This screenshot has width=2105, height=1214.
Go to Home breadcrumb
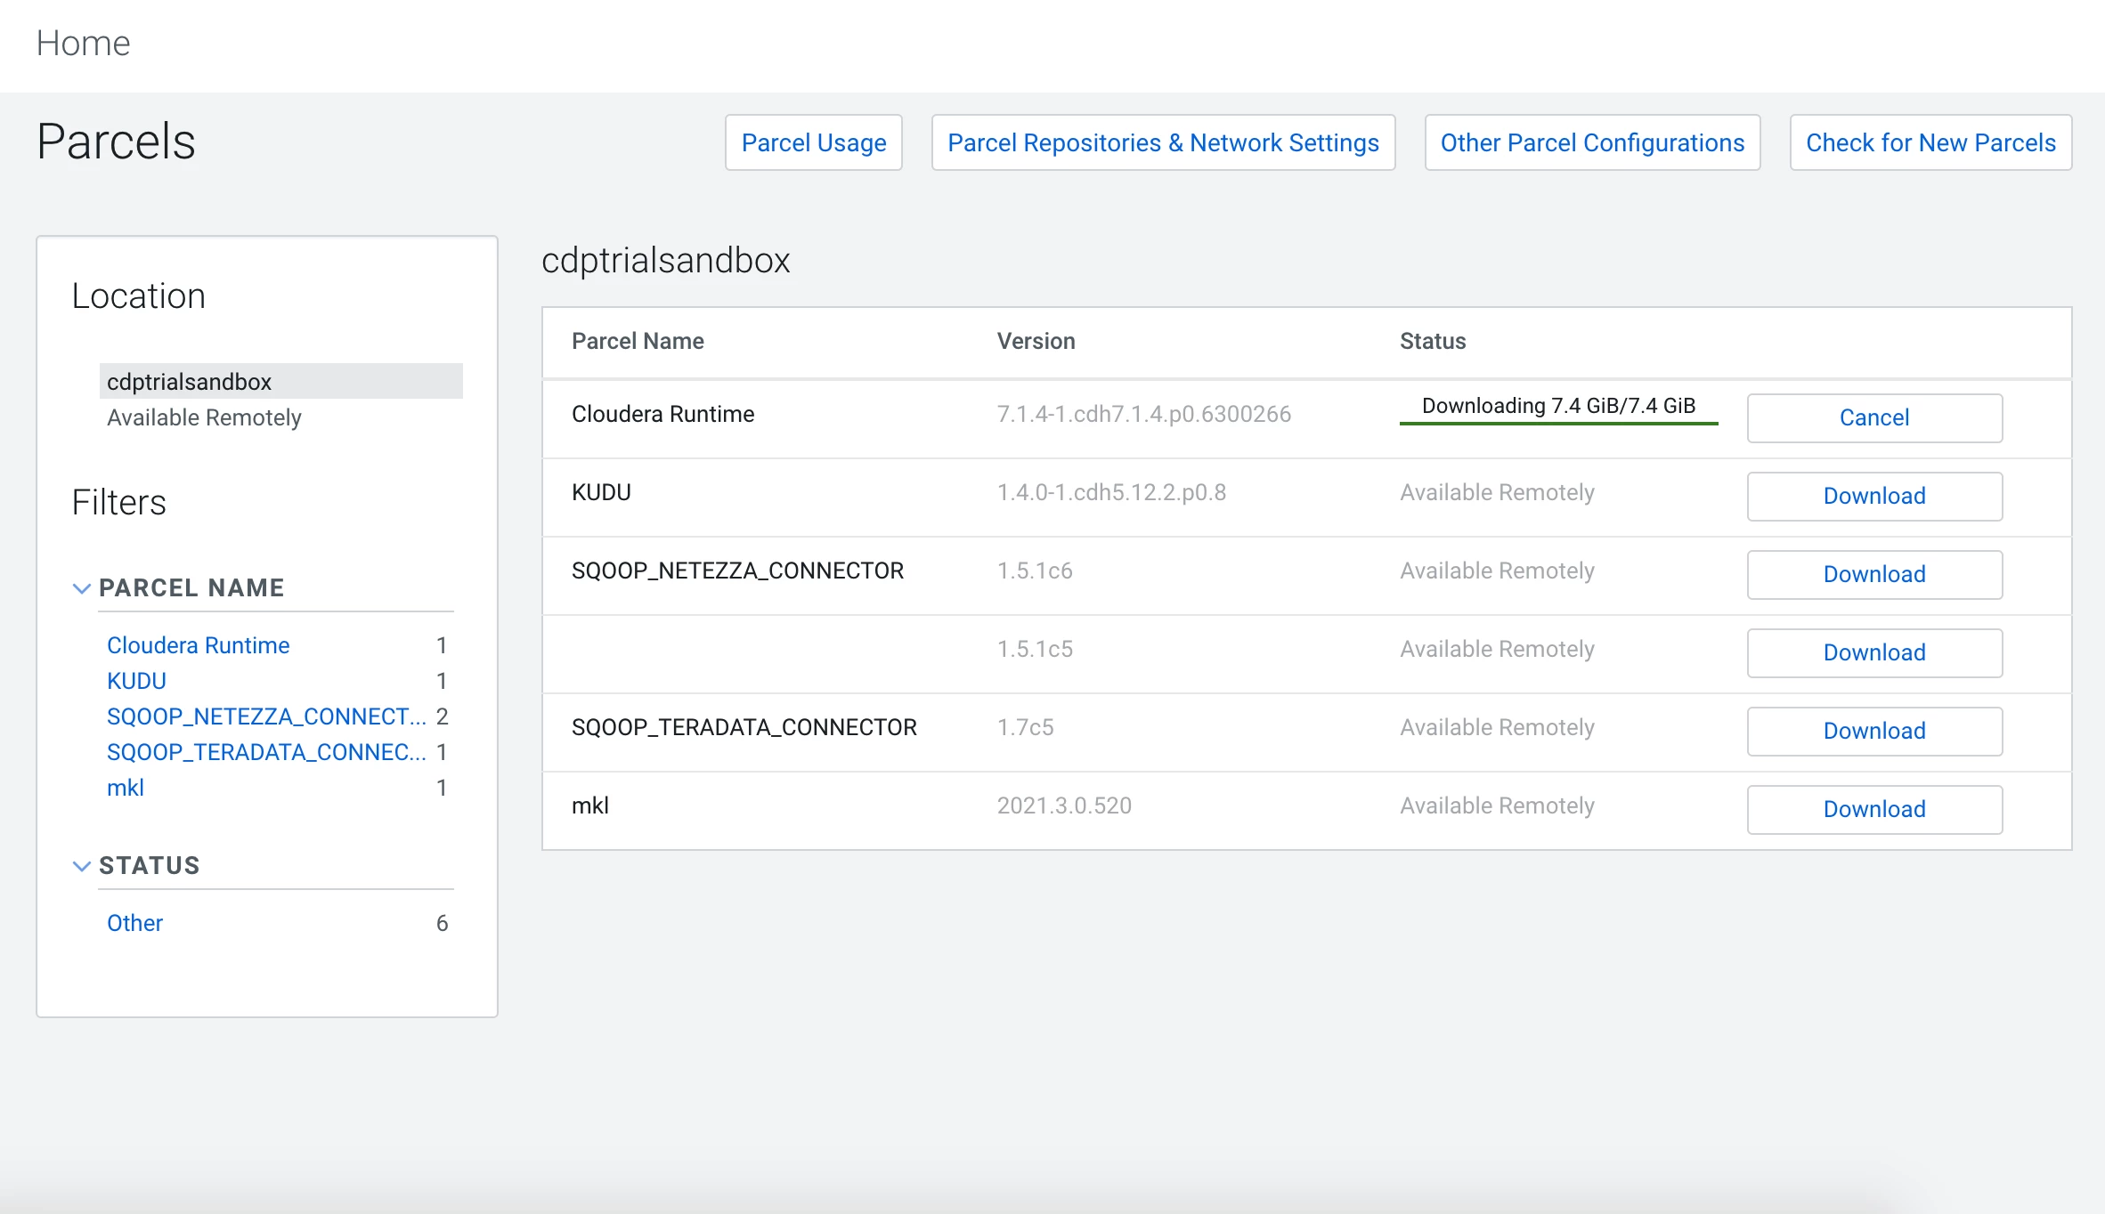83,43
